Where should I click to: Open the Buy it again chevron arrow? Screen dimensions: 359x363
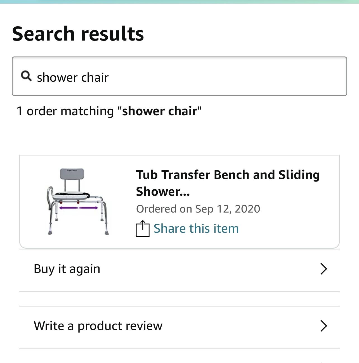point(323,269)
